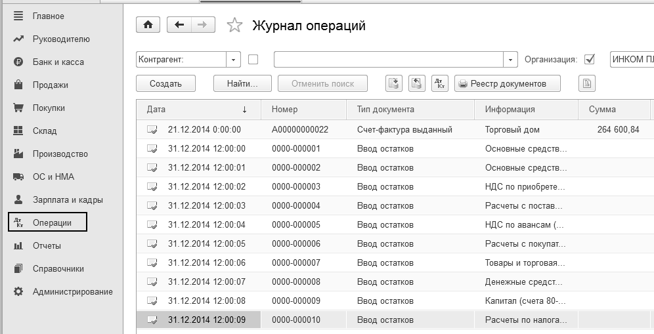The height and width of the screenshot is (334, 654).
Task: Click the unpost document toolbar icon
Action: (417, 83)
